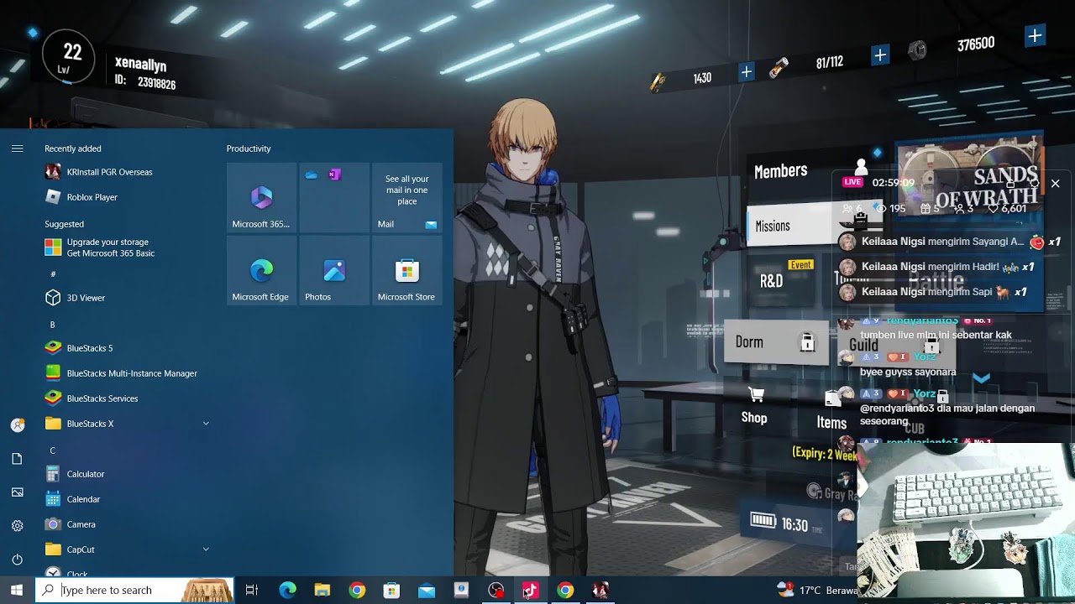Close the live stream overlay panel

pos(1056,183)
